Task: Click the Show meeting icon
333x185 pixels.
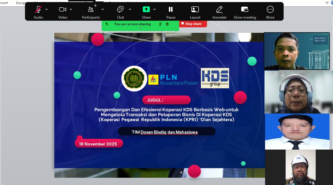Action: [245, 10]
